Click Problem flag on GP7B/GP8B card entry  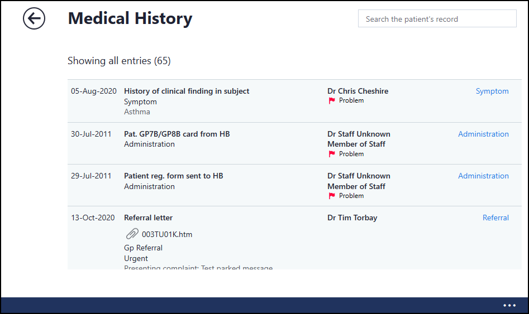[332, 154]
